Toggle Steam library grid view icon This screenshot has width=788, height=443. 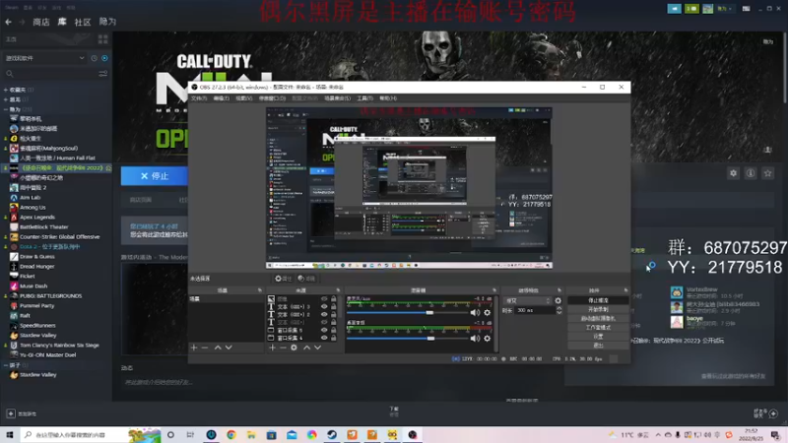103,39
